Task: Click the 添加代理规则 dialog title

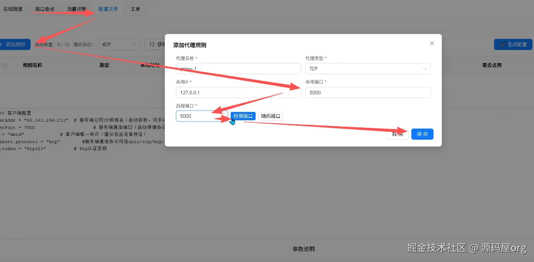Action: pyautogui.click(x=190, y=45)
